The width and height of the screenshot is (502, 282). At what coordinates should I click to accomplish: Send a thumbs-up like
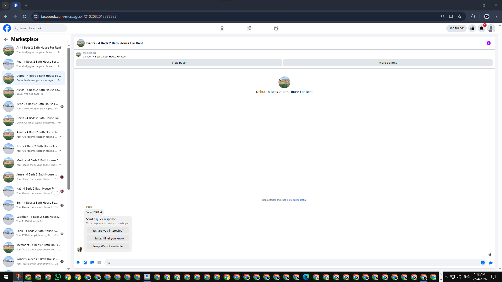coord(490,263)
